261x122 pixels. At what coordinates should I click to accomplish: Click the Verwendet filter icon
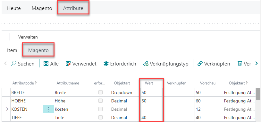tap(68, 64)
